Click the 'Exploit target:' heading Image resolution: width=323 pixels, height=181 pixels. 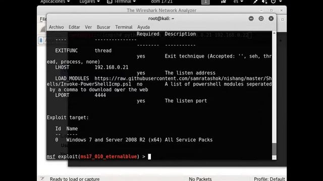tap(68, 117)
